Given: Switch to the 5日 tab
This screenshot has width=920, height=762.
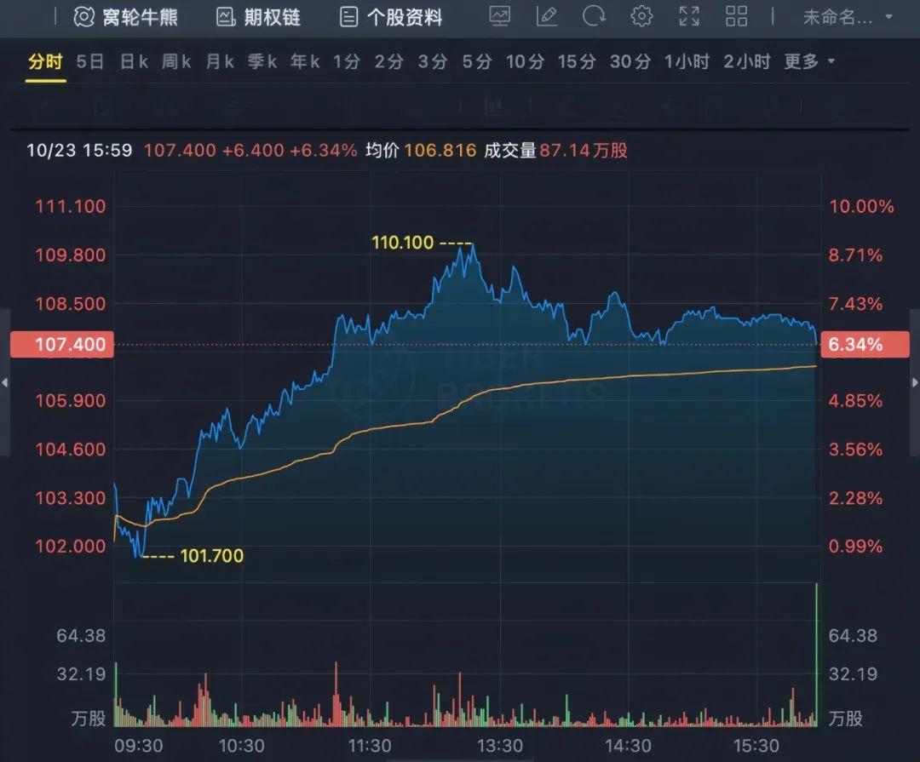Looking at the screenshot, I should (x=90, y=61).
